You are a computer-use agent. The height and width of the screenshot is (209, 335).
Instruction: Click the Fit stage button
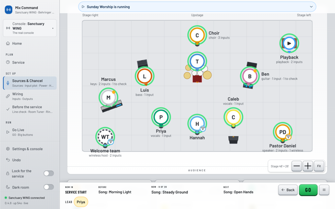click(x=319, y=166)
